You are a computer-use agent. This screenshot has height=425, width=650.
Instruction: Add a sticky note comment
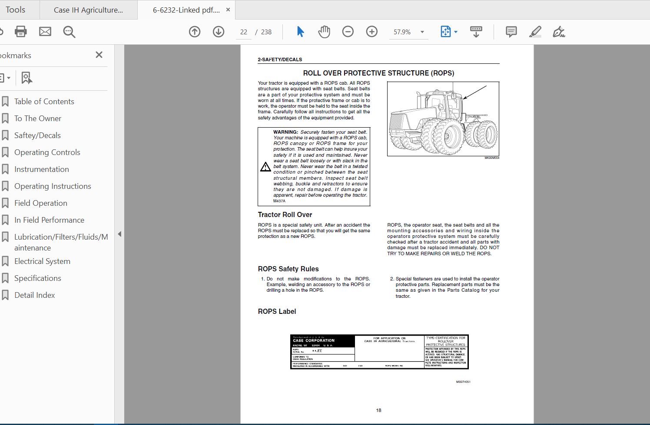(x=511, y=32)
